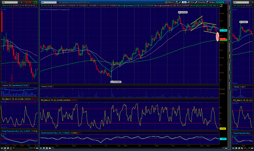Image resolution: width=254 pixels, height=151 pixels.
Task: Click the pointer icon below right chart
Action: point(242,148)
